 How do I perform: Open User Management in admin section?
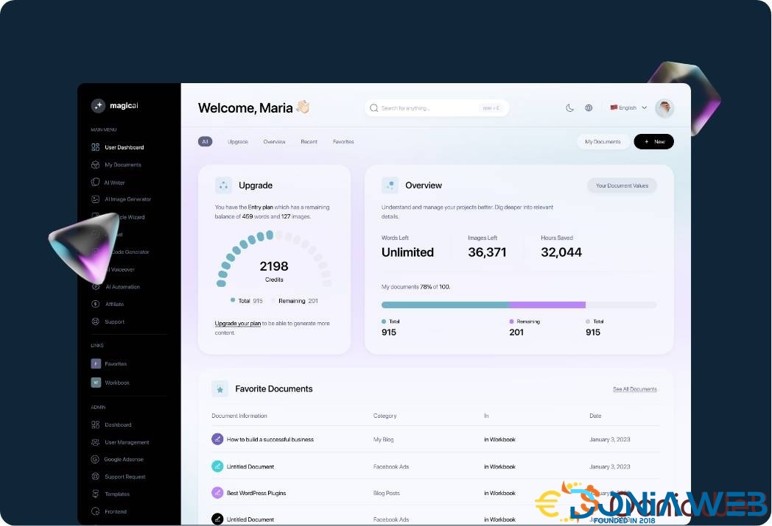126,442
